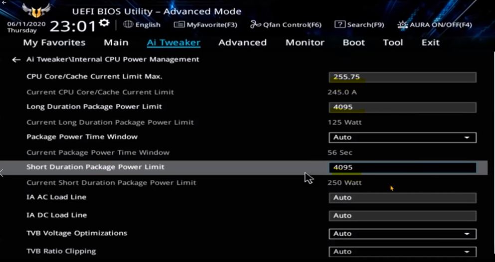
Task: Edit the IA DC Load Line field
Action: click(402, 216)
